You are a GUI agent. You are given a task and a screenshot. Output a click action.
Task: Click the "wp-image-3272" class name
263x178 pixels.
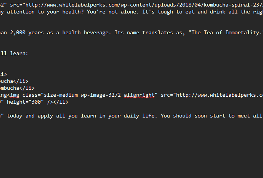(101, 95)
